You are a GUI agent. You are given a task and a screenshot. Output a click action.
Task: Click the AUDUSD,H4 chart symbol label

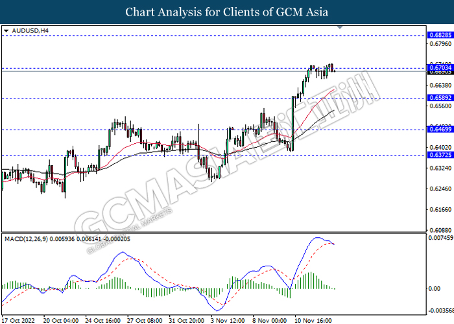(x=30, y=30)
